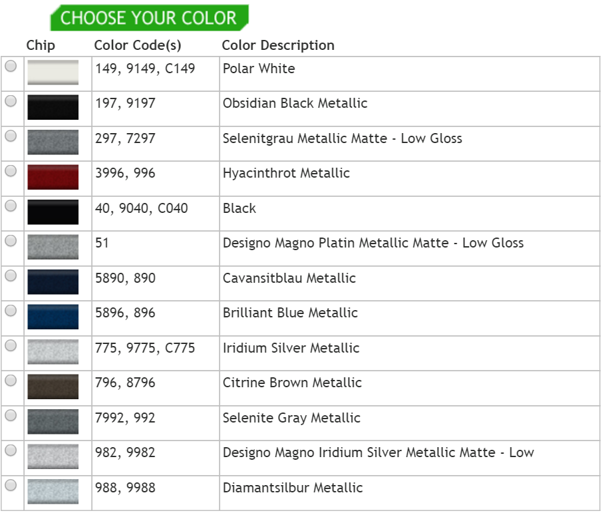Pick Brilliant Blue Metallic radio button

[x=11, y=311]
